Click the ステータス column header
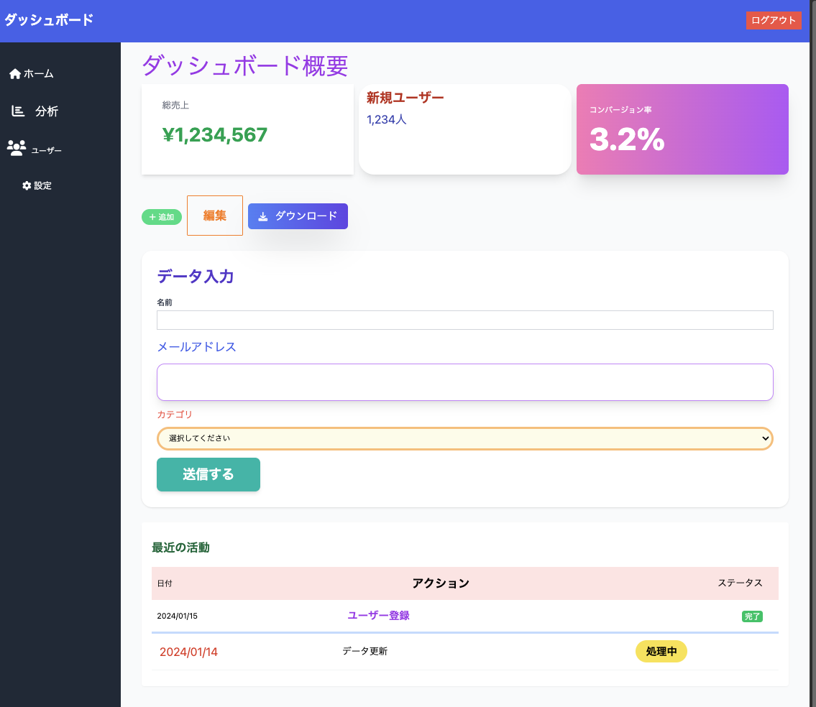The height and width of the screenshot is (707, 816). coord(740,583)
